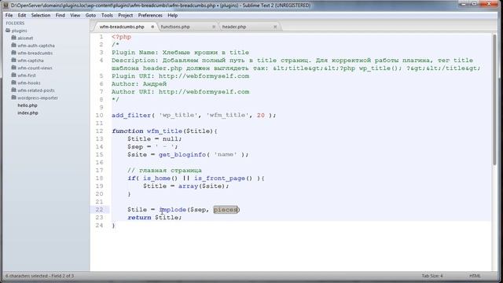Click the '<?php' opening tag on line 1
This screenshot has width=503, height=283.
[x=122, y=37]
